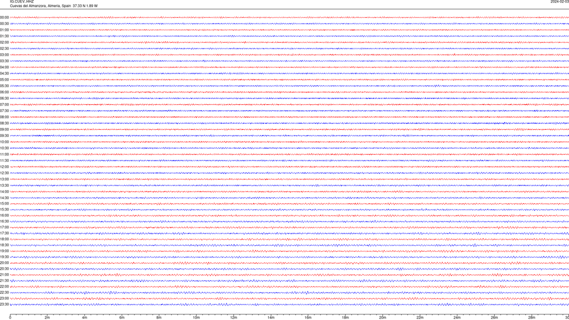Screen dimensions: 569x320
Task: Select the 05:30 time row label
Action: [x=4, y=86]
